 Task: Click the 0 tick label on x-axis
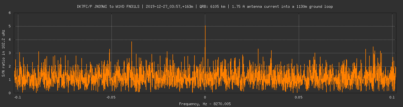pyautogui.click(x=205, y=97)
